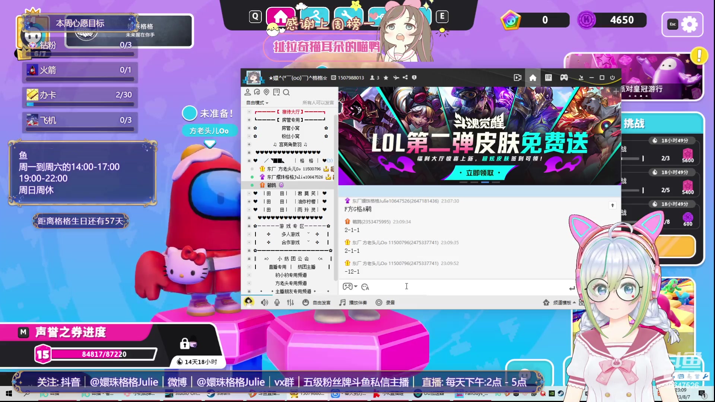The image size is (715, 402).
Task: Open the gamepad icon in YY header
Action: pos(564,77)
